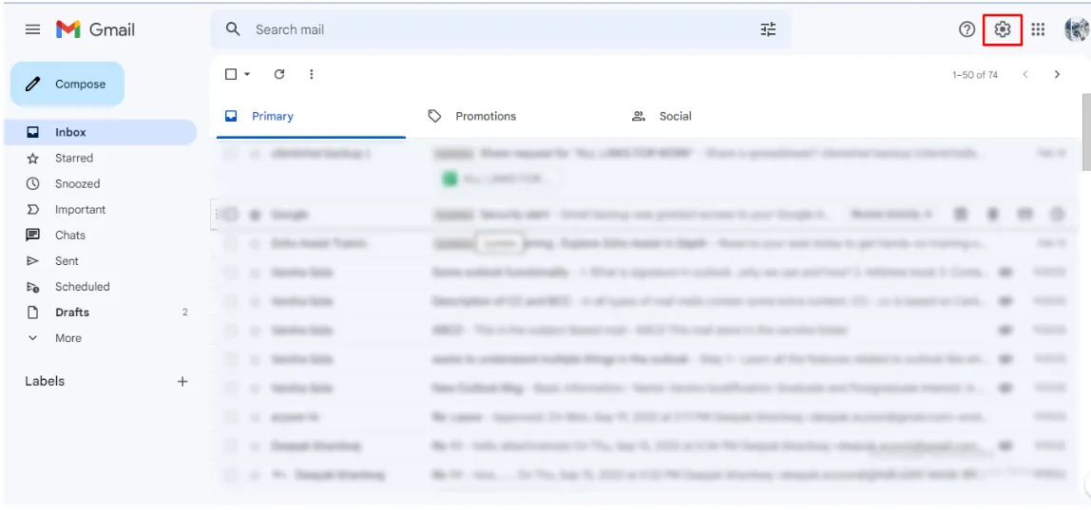Click the magnifier search icon
1091x510 pixels.
point(234,29)
